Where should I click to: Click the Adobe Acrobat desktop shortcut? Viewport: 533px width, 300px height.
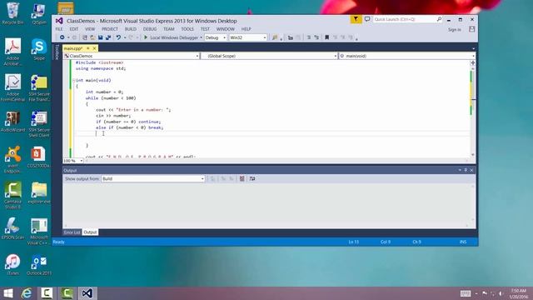pyautogui.click(x=13, y=52)
